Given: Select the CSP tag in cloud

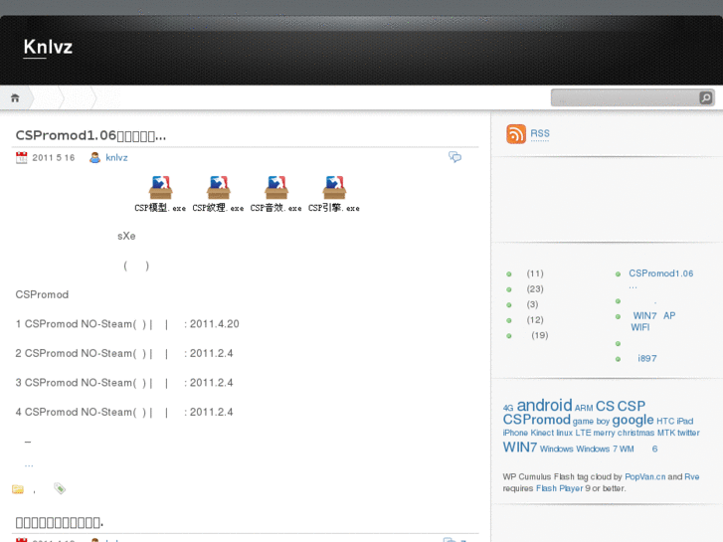Looking at the screenshot, I should [x=631, y=406].
